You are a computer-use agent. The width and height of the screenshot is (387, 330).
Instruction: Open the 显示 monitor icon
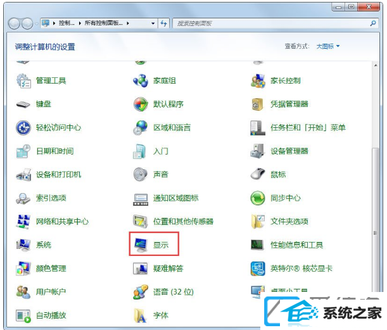click(x=141, y=245)
